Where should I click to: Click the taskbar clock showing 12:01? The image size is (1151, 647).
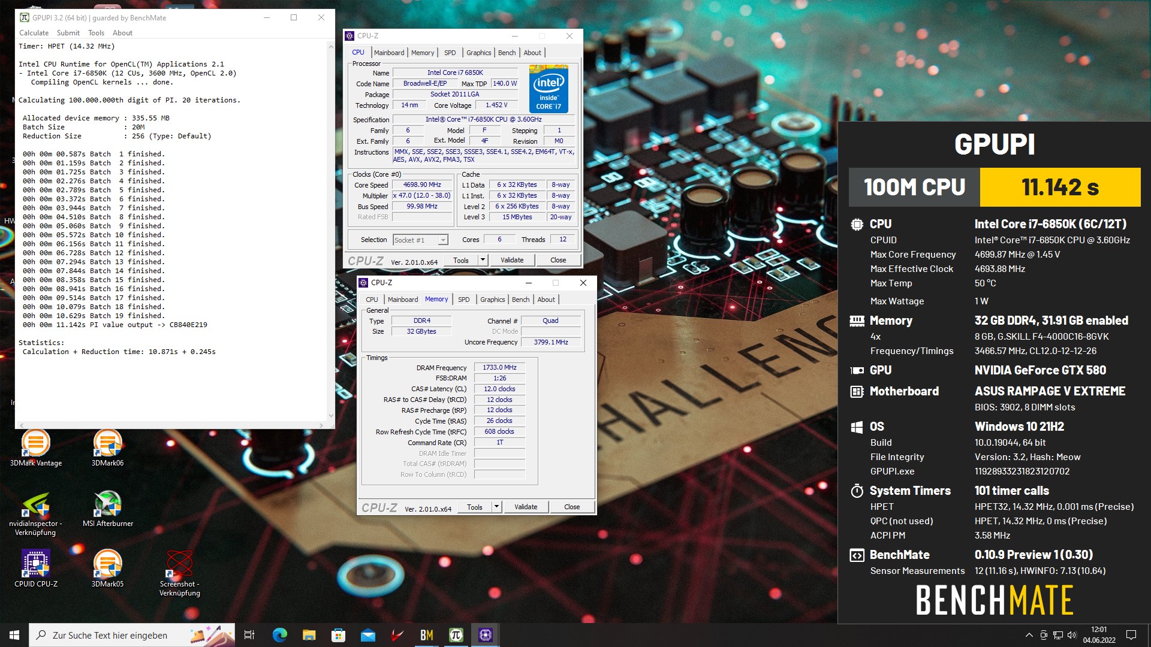(1099, 635)
